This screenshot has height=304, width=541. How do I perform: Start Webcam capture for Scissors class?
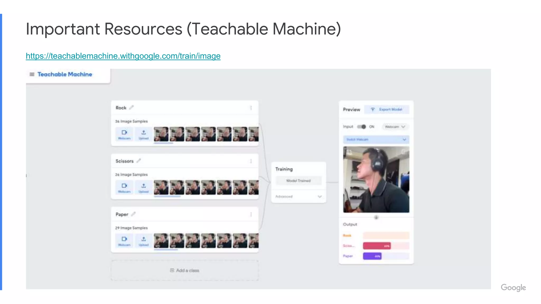(124, 188)
